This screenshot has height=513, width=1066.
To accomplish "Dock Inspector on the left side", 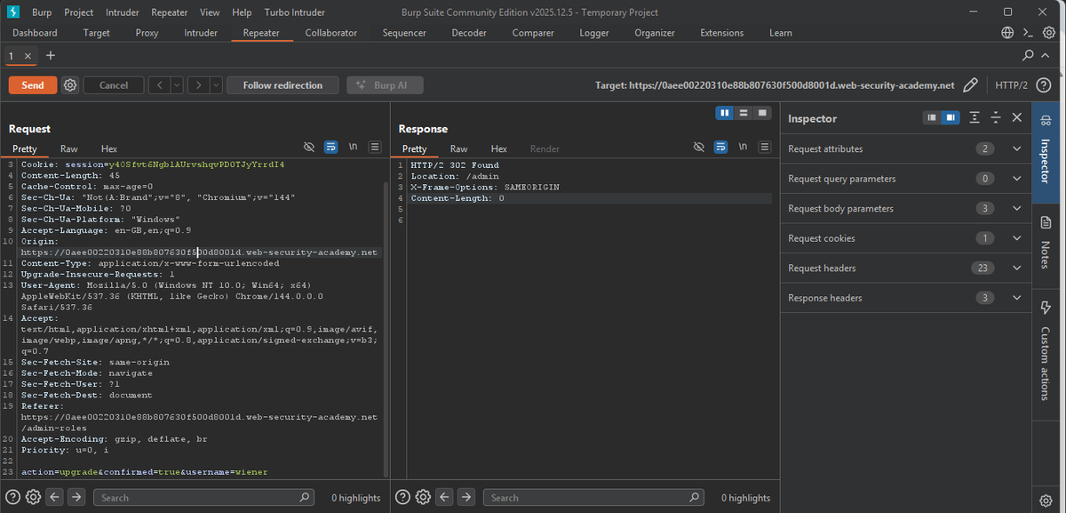I will pos(932,117).
